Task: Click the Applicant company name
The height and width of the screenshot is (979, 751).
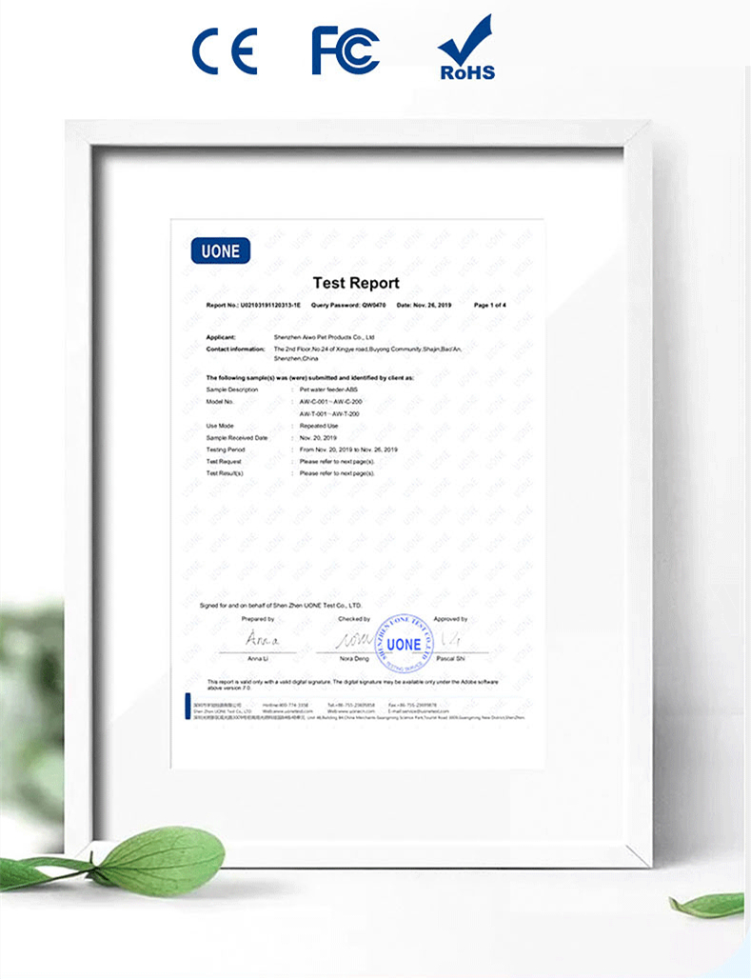Action: click(324, 337)
